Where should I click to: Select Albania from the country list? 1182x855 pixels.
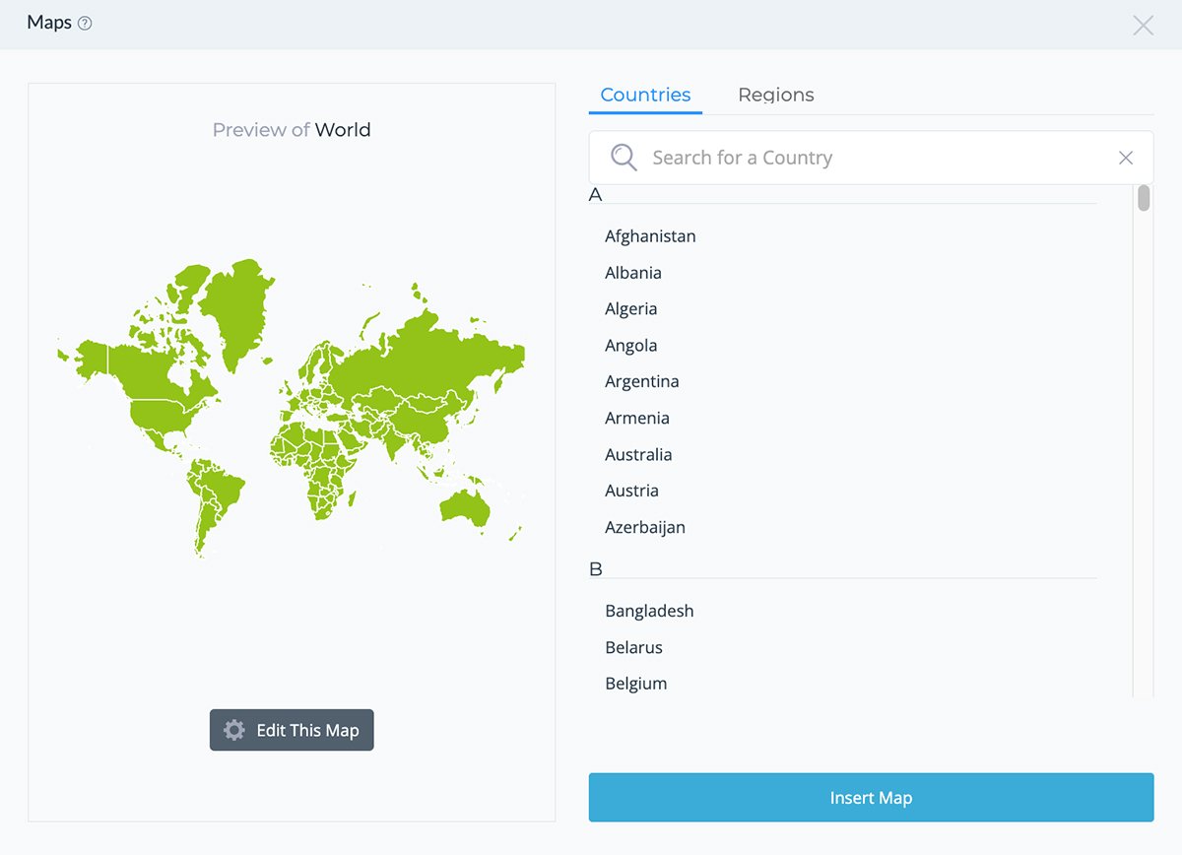pos(632,273)
